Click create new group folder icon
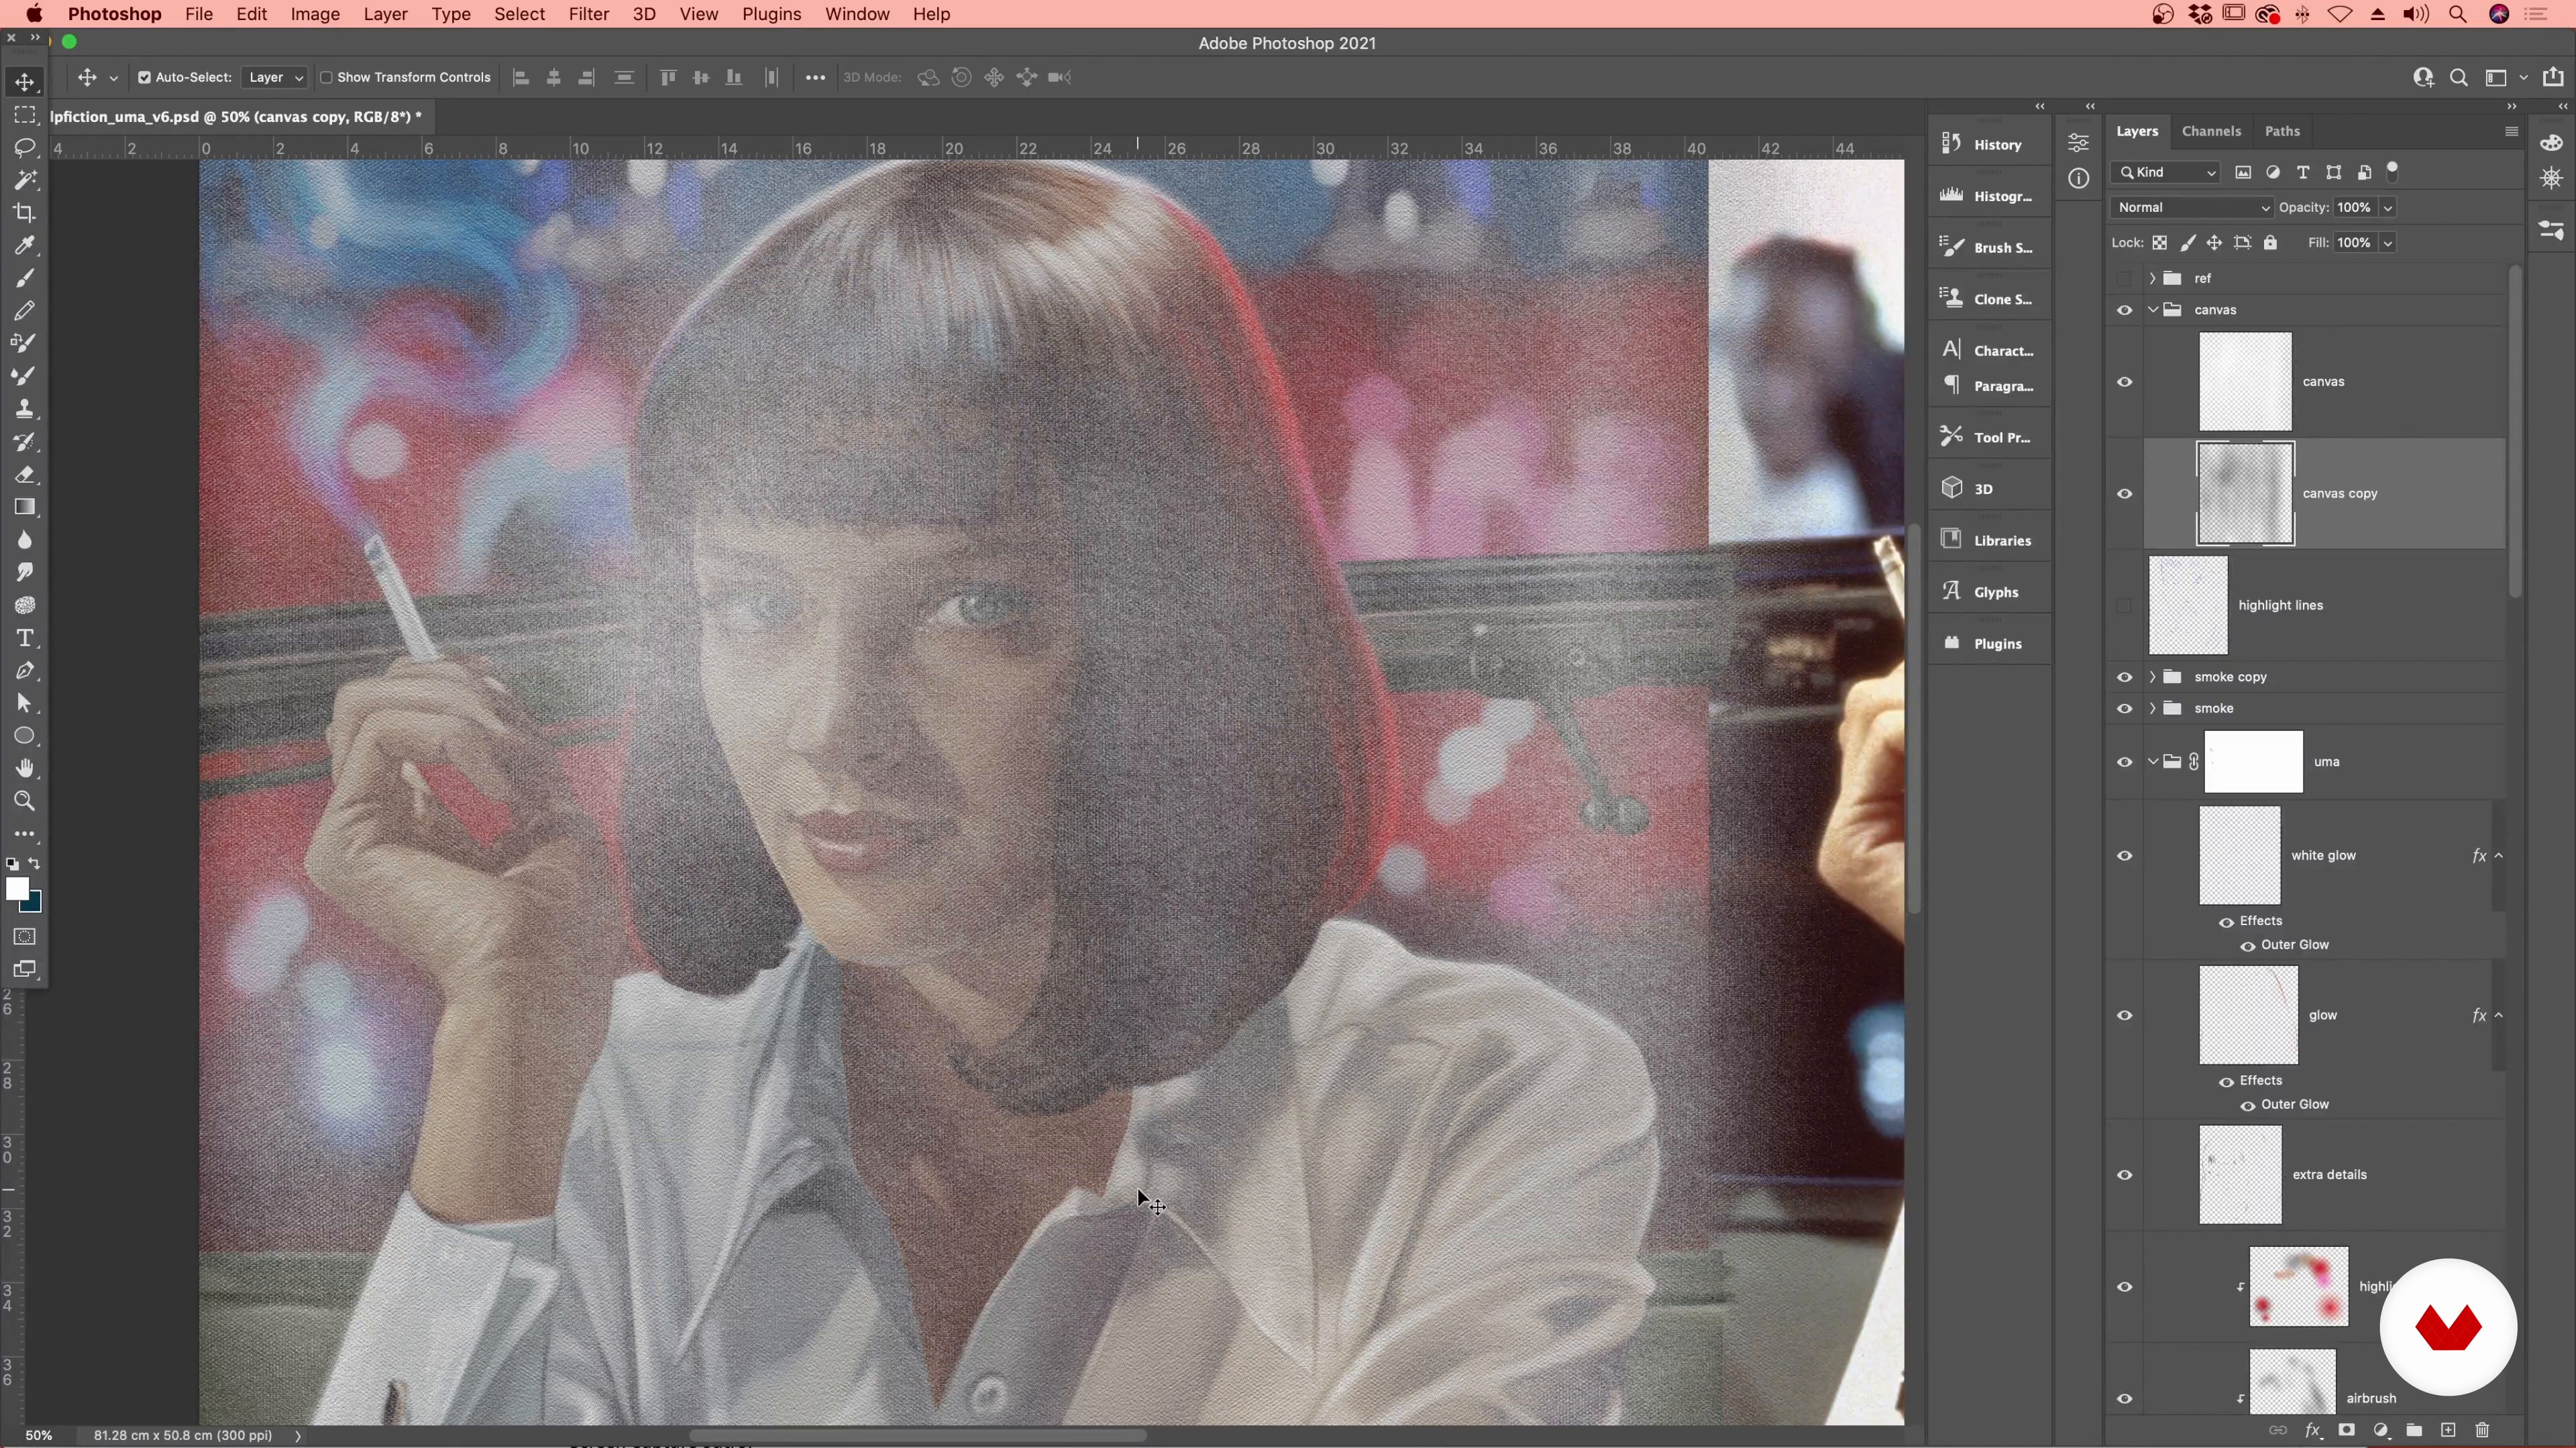 tap(2414, 1430)
